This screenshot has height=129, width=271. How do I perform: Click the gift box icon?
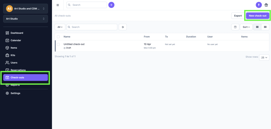(266, 5)
